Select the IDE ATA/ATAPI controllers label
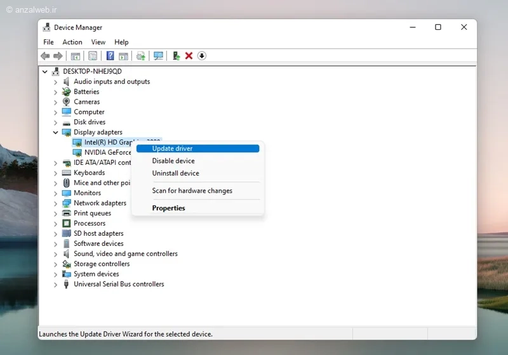 (x=102, y=163)
